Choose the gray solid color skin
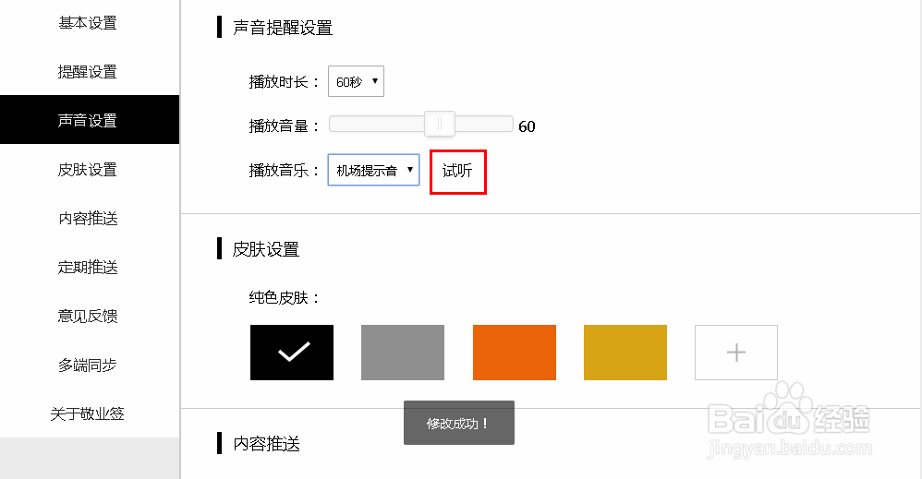This screenshot has width=922, height=479. (403, 353)
